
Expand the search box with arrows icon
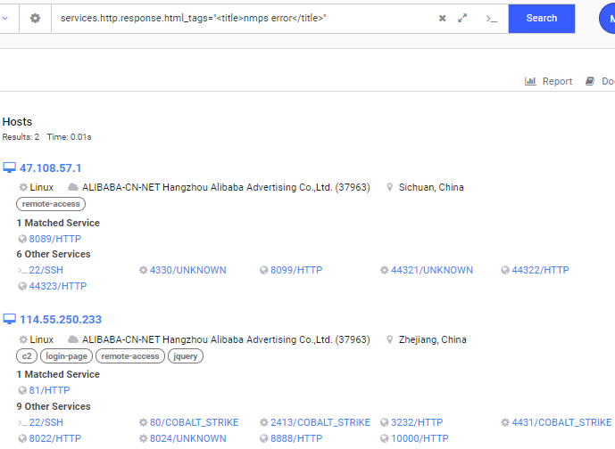tap(462, 18)
